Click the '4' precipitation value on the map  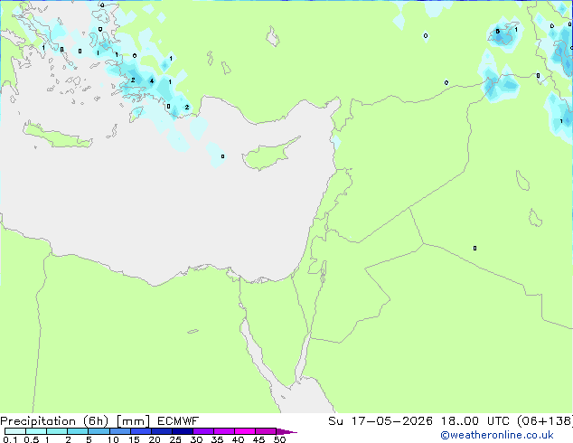tap(152, 80)
